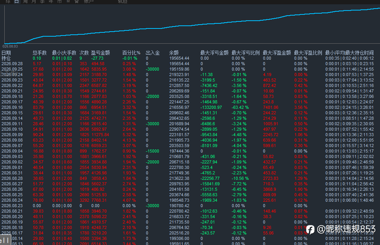The width and height of the screenshot is (380, 245).
Task: Open the 年 (yearly) tab
Action: coord(51,2)
